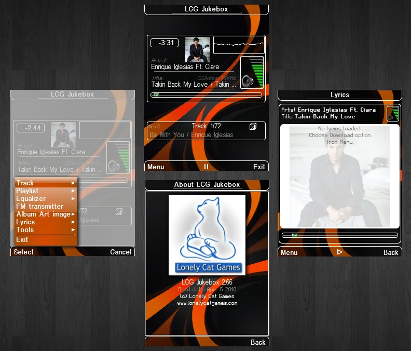411x351 pixels.
Task: Click the large album art on Lyrics screen
Action: click(340, 177)
